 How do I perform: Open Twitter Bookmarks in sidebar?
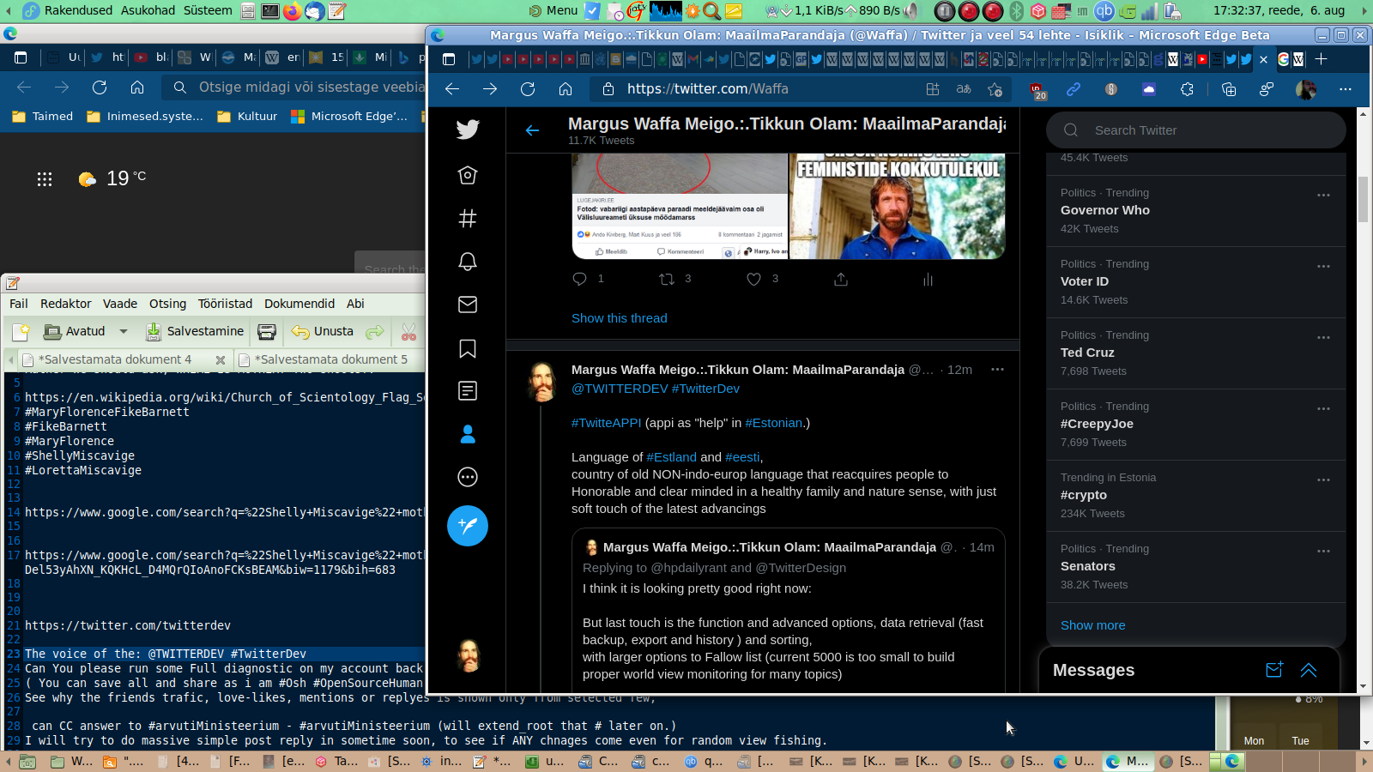[x=468, y=348]
